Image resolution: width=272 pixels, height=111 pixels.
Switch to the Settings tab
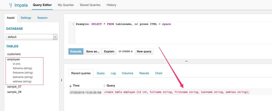26,18
